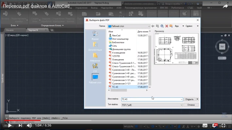Switch to the Начало document tab

pyautogui.click(x=10, y=30)
